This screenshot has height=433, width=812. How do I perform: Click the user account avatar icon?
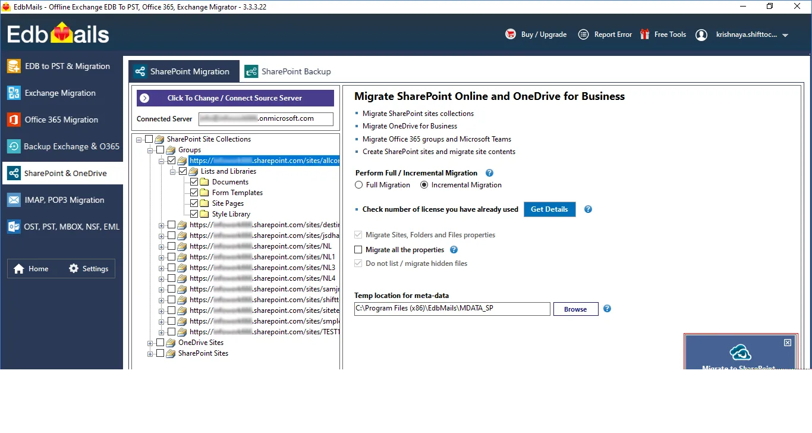[701, 34]
